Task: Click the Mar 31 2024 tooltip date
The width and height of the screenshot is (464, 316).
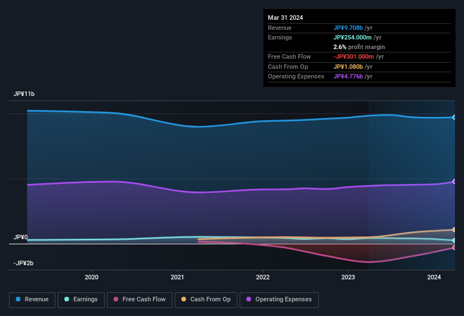Action: (285, 17)
